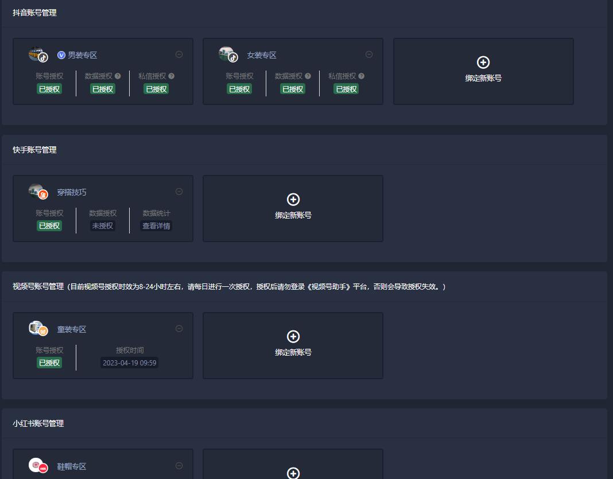Unbind the 女装专区 Douyin account
This screenshot has width=613, height=479.
[369, 54]
